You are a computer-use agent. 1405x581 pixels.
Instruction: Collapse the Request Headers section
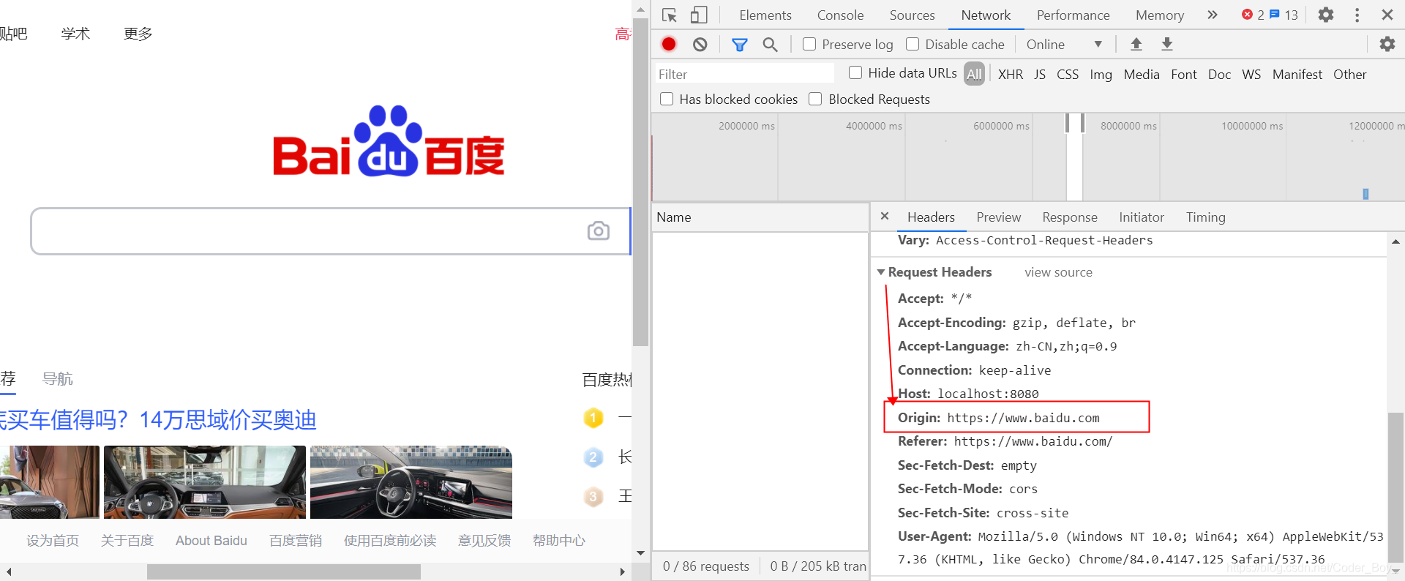point(881,272)
